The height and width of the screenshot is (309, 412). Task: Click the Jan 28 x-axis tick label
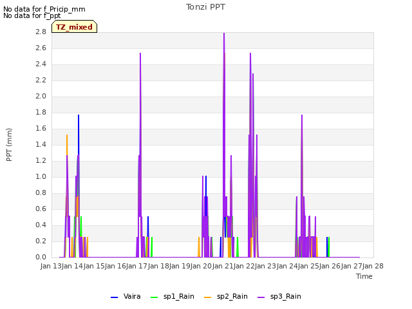[x=373, y=266]
